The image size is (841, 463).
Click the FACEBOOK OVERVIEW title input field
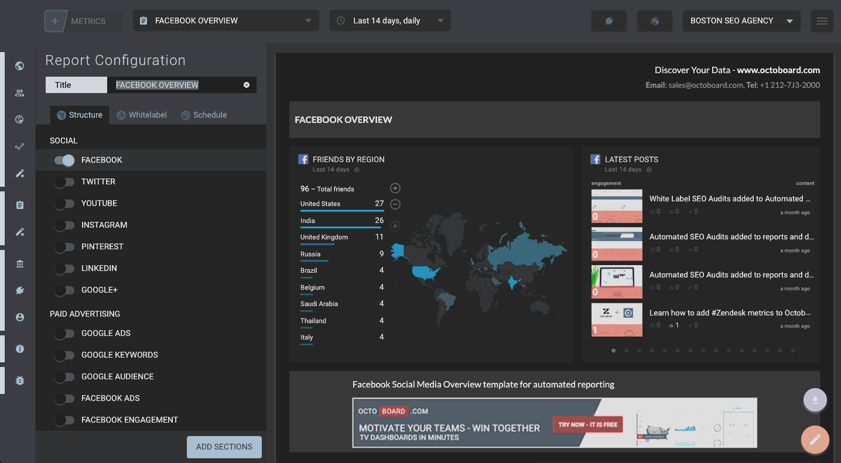click(182, 85)
